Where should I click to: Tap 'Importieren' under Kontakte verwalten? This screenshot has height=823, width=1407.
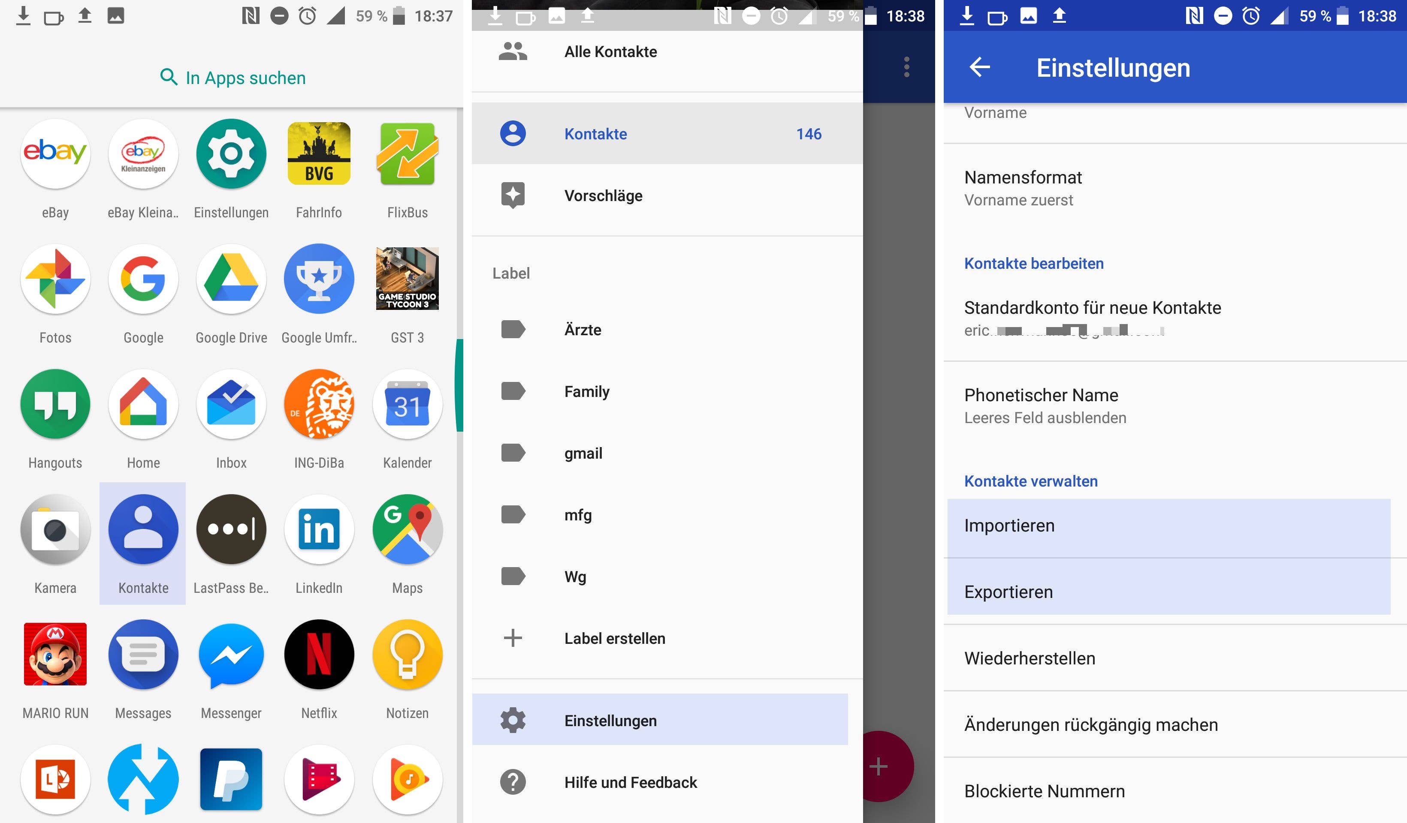tap(1009, 525)
